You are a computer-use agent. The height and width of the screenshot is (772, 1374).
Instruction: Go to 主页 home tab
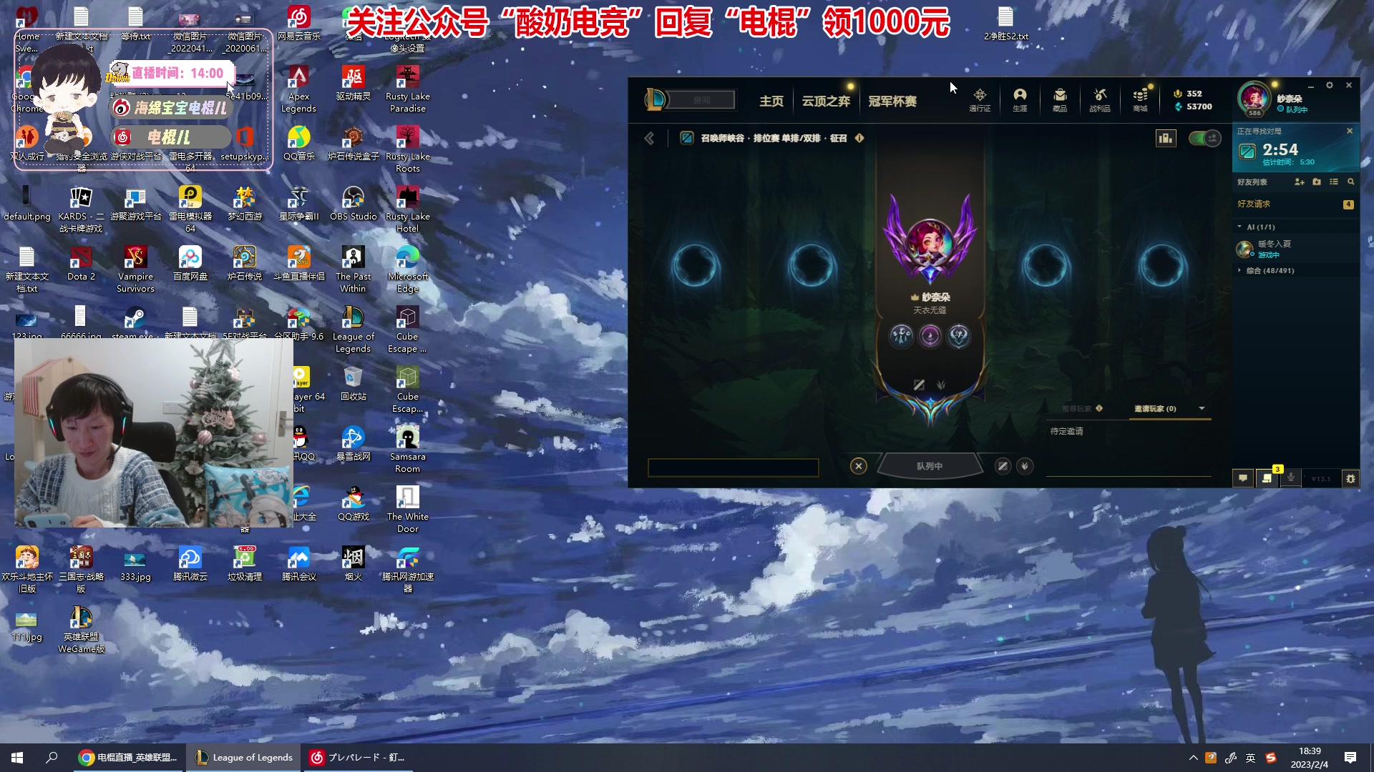(771, 101)
